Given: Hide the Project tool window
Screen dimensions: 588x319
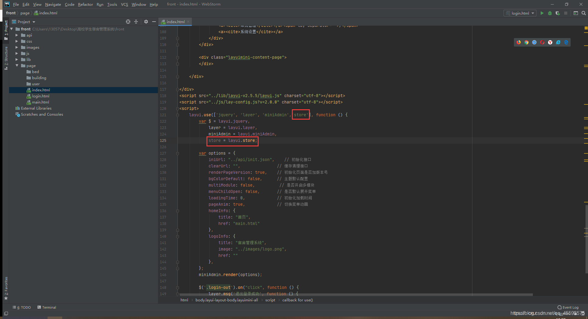Looking at the screenshot, I should [x=154, y=22].
